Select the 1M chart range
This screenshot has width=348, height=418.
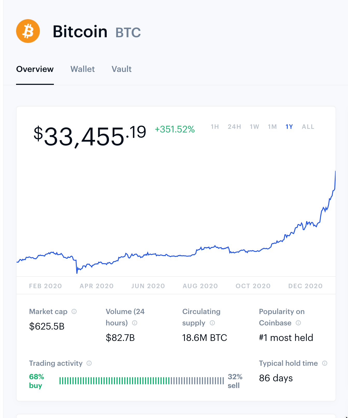[272, 127]
